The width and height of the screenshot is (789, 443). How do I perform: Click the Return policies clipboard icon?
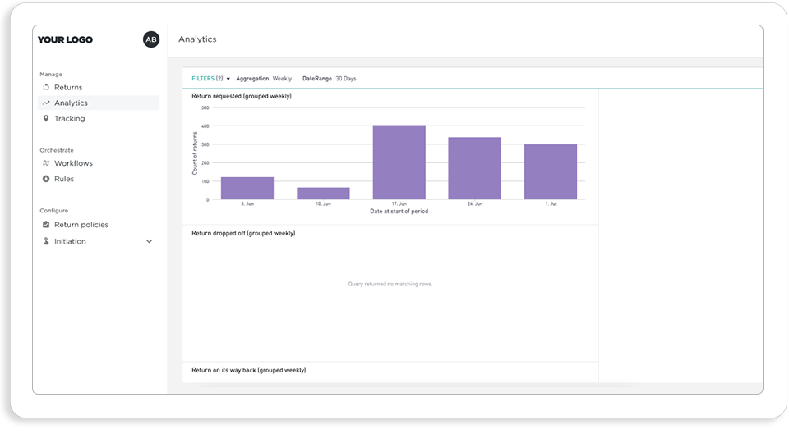pyautogui.click(x=46, y=225)
